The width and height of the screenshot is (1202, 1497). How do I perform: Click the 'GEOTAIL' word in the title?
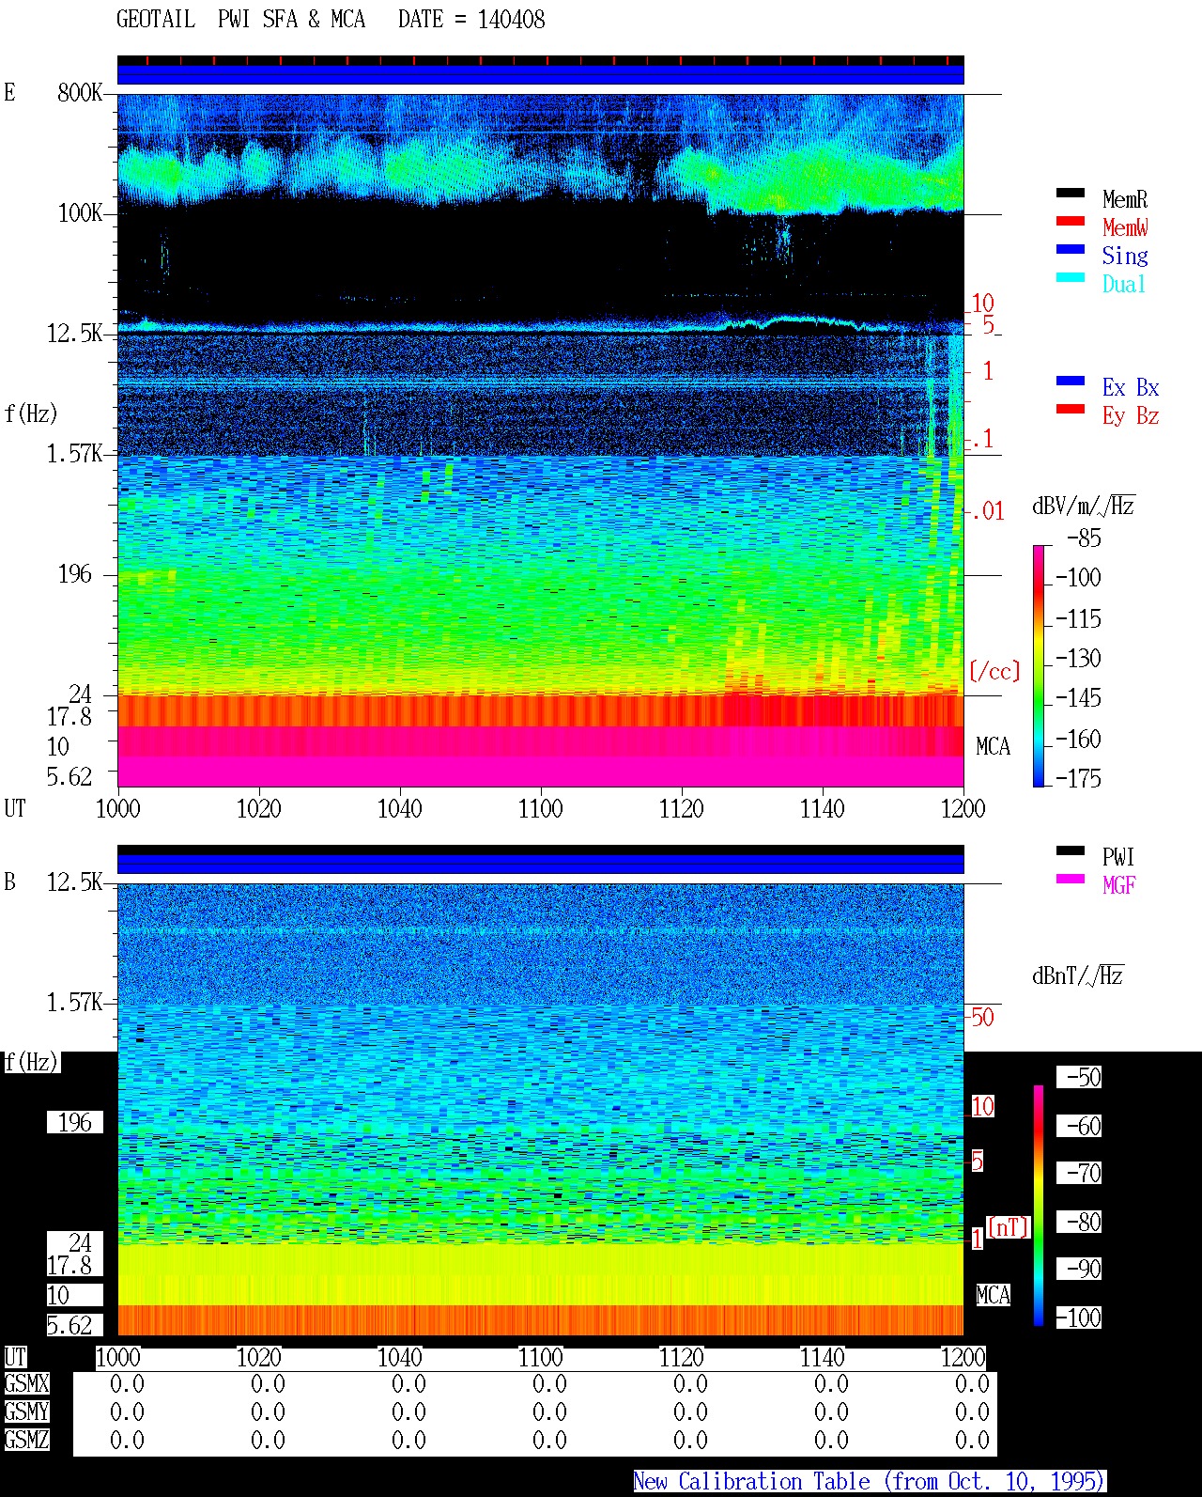tap(156, 20)
